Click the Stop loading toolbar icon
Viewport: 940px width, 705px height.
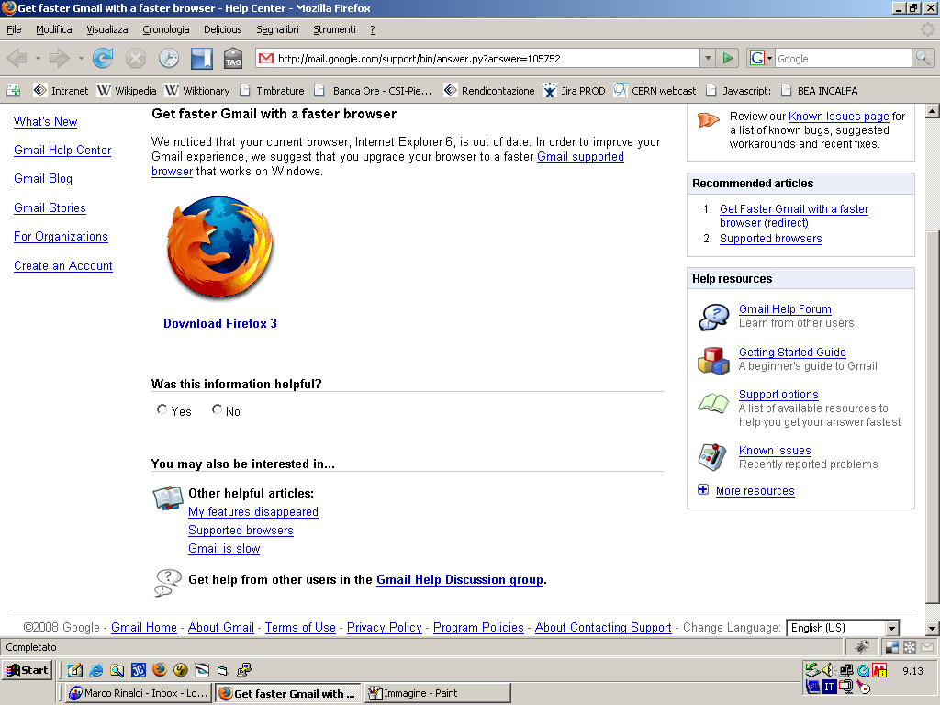[136, 58]
